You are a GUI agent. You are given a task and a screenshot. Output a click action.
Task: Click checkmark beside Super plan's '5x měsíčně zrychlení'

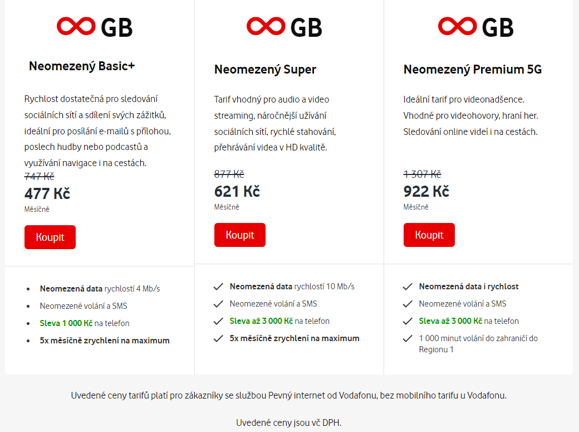pyautogui.click(x=218, y=338)
